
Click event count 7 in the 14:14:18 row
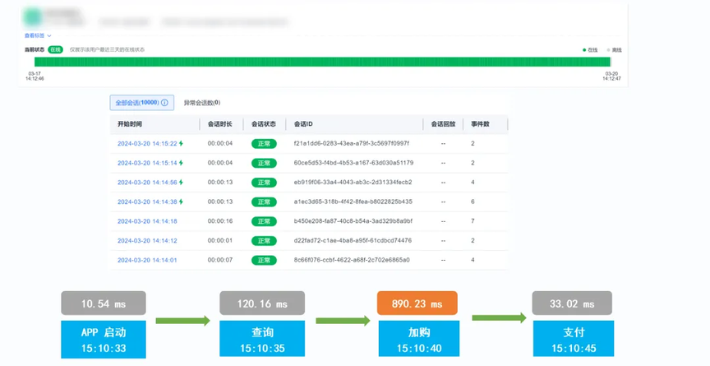coord(473,221)
